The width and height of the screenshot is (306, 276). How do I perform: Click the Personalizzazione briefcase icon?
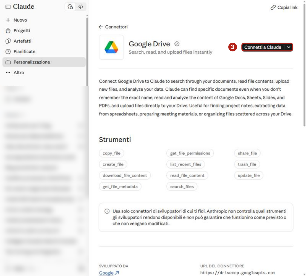point(8,62)
